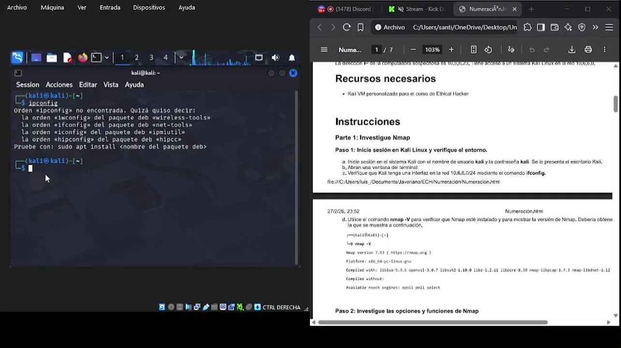Click the browser address bar URL
621x348 pixels.
point(464,27)
